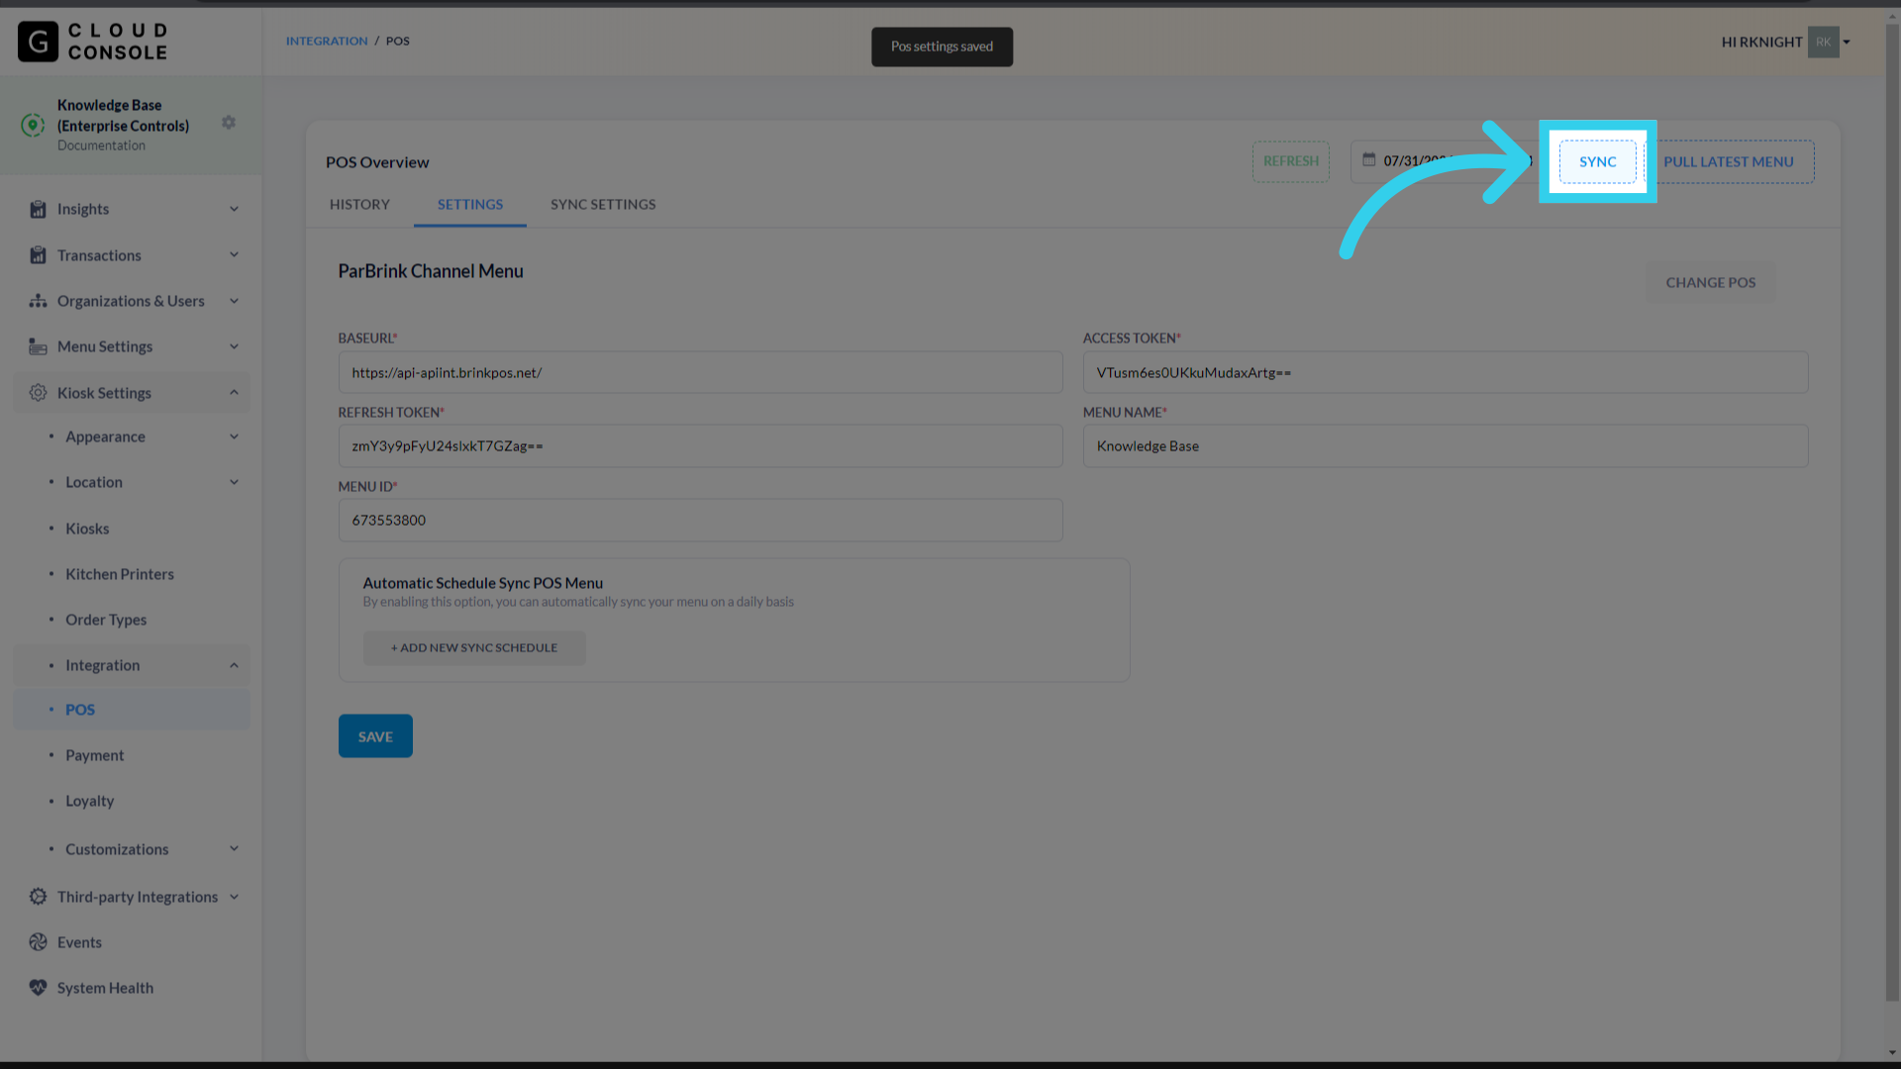Expand the Insights menu chevron
Viewport: 1901px width, 1069px height.
234,209
